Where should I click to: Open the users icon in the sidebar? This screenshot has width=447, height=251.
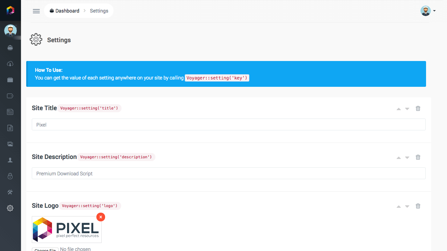(10, 160)
